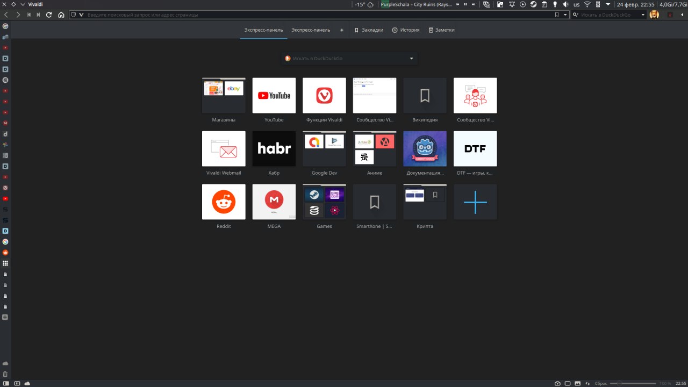
Task: Focus the address bar input field
Action: [x=319, y=15]
